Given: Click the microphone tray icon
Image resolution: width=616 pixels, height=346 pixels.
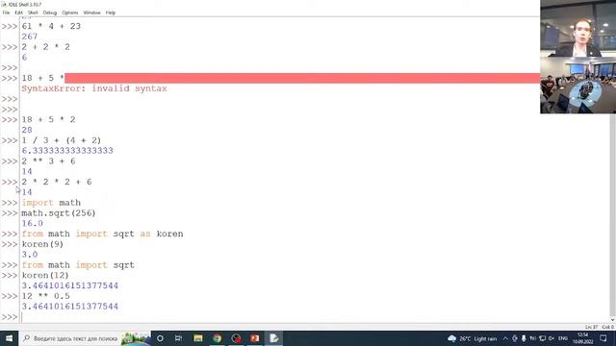Looking at the screenshot, I should coord(524,338).
